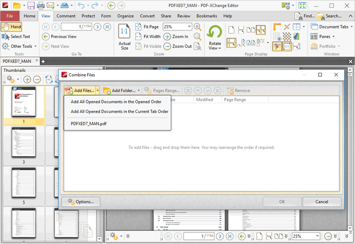The width and height of the screenshot is (355, 244).
Task: Click the Thumbnails pane scroll down arrow
Action: (99, 239)
